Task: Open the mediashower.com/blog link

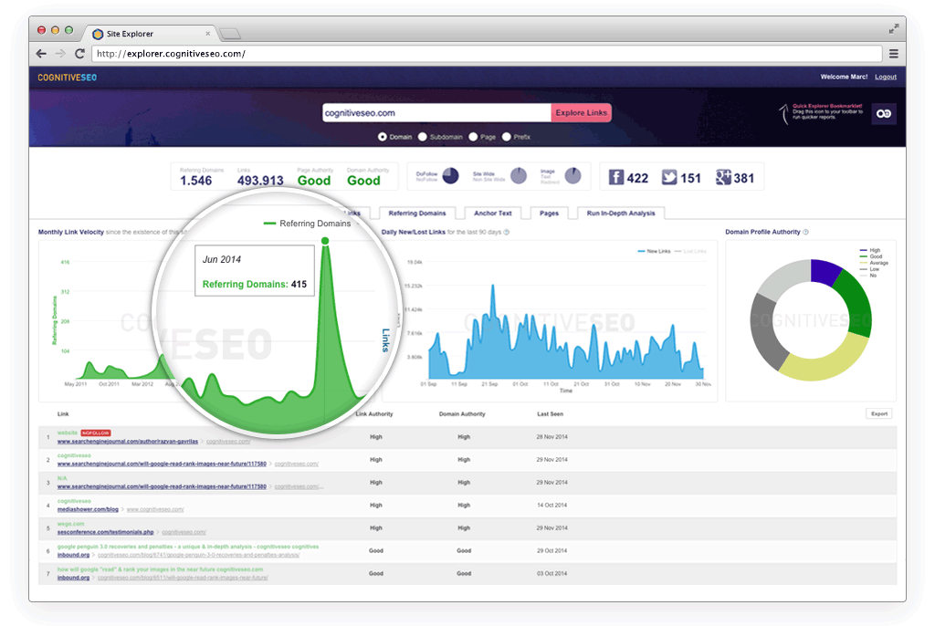Action: pos(88,509)
